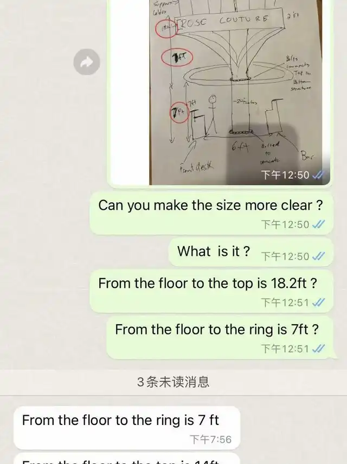Tap read ticks on the sent 7ft ring message
The height and width of the screenshot is (464, 347).
(x=319, y=349)
